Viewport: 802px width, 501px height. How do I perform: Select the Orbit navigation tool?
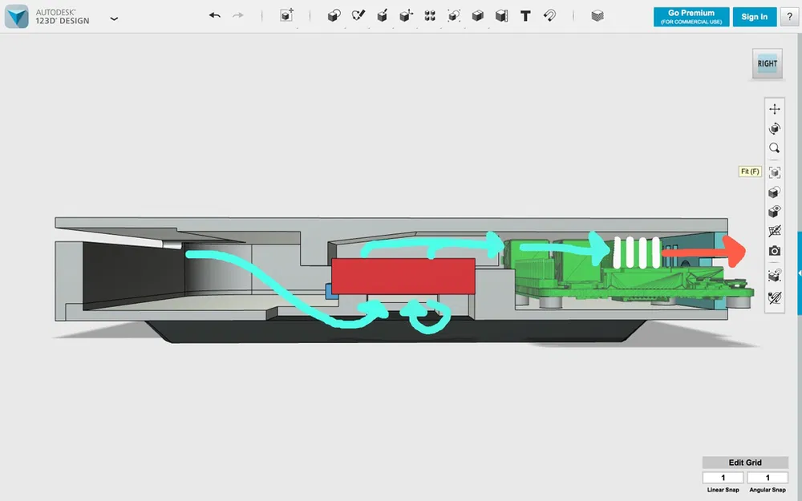[x=775, y=128]
